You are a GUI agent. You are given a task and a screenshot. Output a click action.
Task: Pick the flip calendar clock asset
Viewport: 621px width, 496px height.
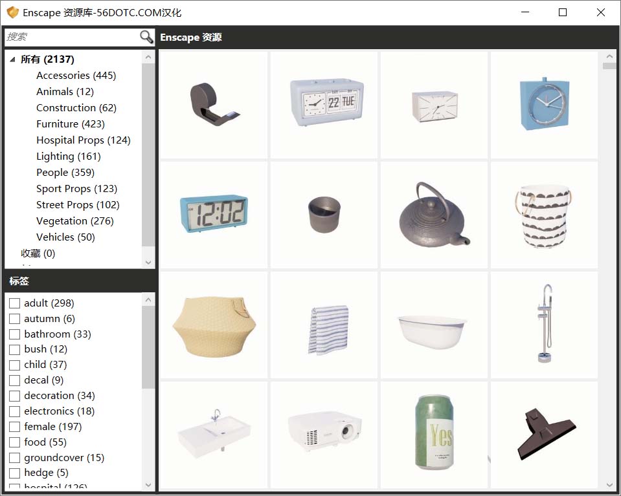tap(324, 105)
